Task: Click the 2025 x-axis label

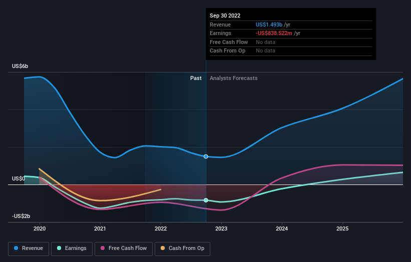Action: (342, 229)
